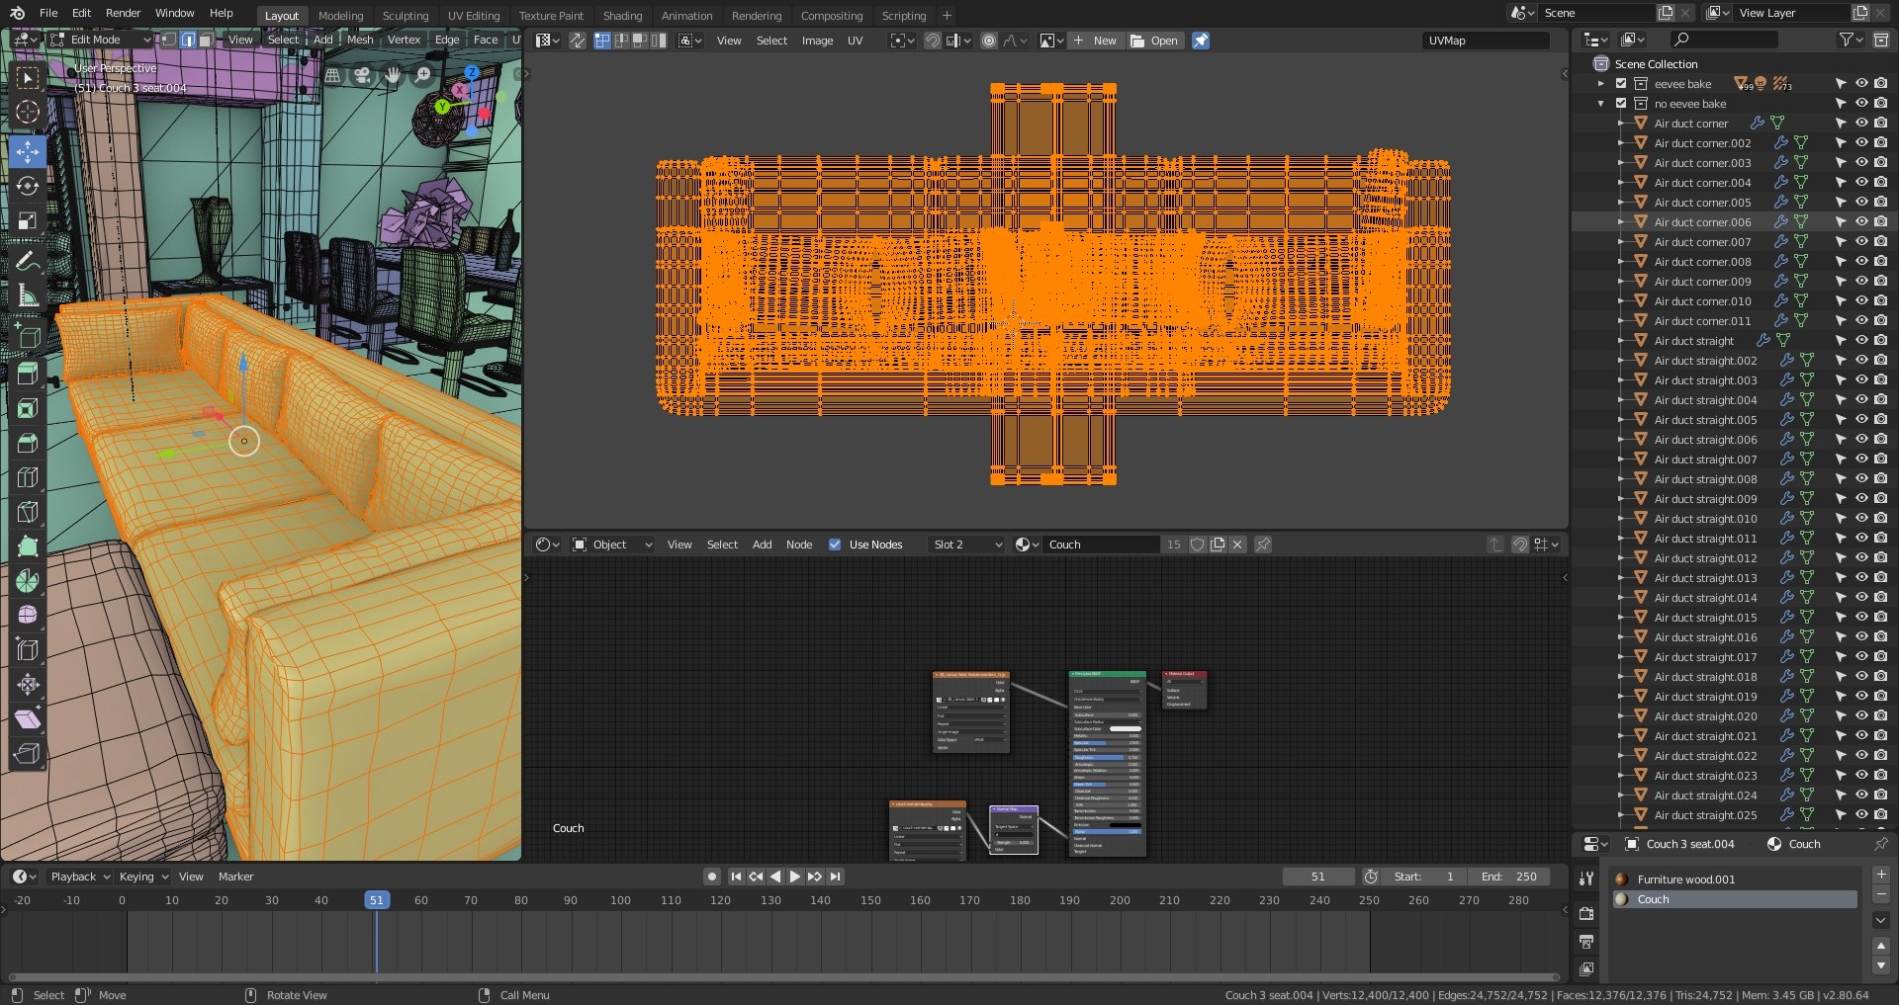Click the Open image button
Image resolution: width=1899 pixels, height=1005 pixels.
click(1154, 41)
